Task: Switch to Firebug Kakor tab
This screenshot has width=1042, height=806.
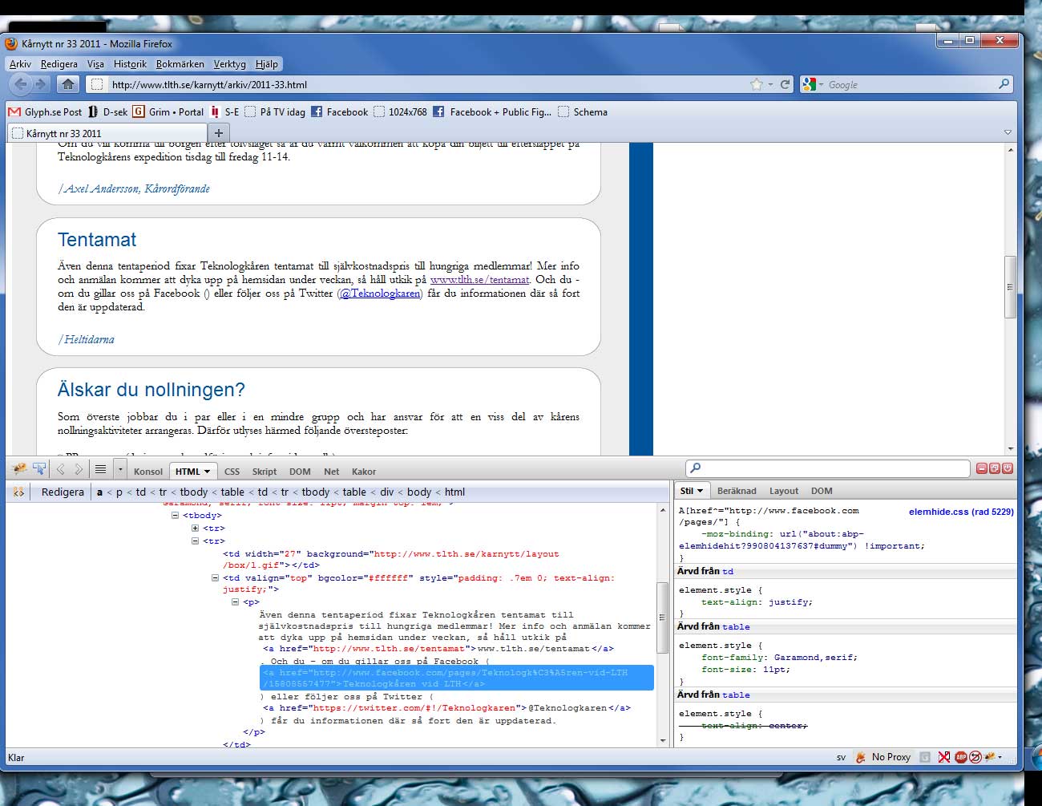Action: (x=364, y=472)
